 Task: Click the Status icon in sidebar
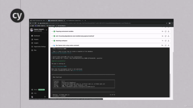32,90
